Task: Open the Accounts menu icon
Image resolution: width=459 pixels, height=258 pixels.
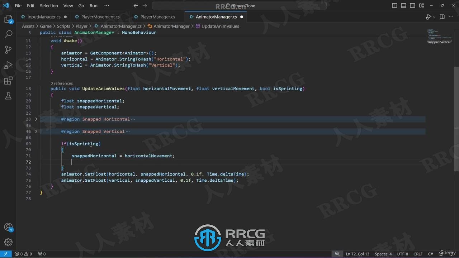Action: pos(8,227)
